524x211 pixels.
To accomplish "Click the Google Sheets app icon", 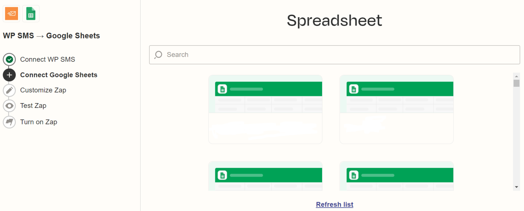I will coord(31,13).
